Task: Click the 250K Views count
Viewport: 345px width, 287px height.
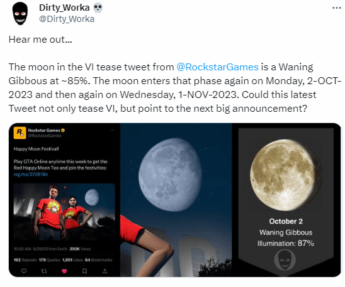Action: click(x=80, y=249)
